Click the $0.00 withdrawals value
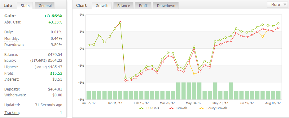The height and width of the screenshot is (118, 289). [x=57, y=95]
